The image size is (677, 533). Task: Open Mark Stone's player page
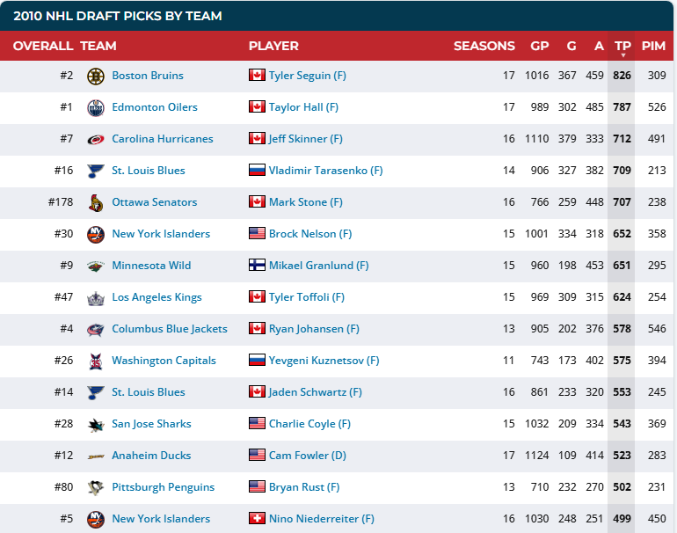coord(306,202)
